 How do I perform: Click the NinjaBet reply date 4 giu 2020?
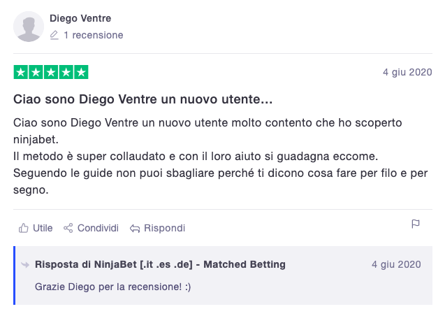(396, 264)
